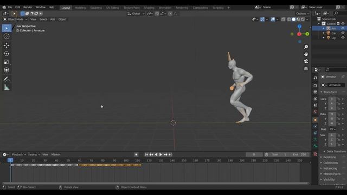Switch to the Modeling workspace tab
347x195 pixels.
click(80, 8)
